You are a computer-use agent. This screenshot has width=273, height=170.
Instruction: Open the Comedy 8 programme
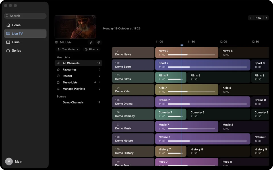219,114
